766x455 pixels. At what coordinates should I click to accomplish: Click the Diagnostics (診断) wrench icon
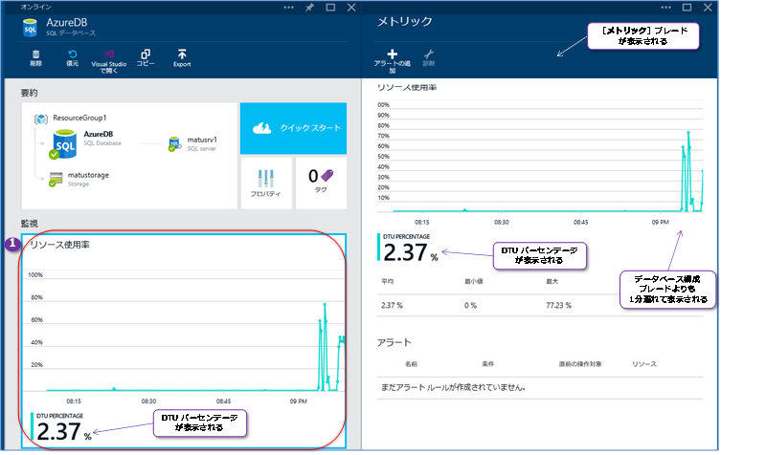pyautogui.click(x=429, y=54)
